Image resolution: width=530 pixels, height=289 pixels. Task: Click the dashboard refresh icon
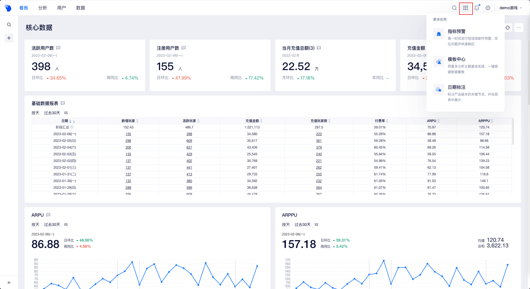[508, 28]
